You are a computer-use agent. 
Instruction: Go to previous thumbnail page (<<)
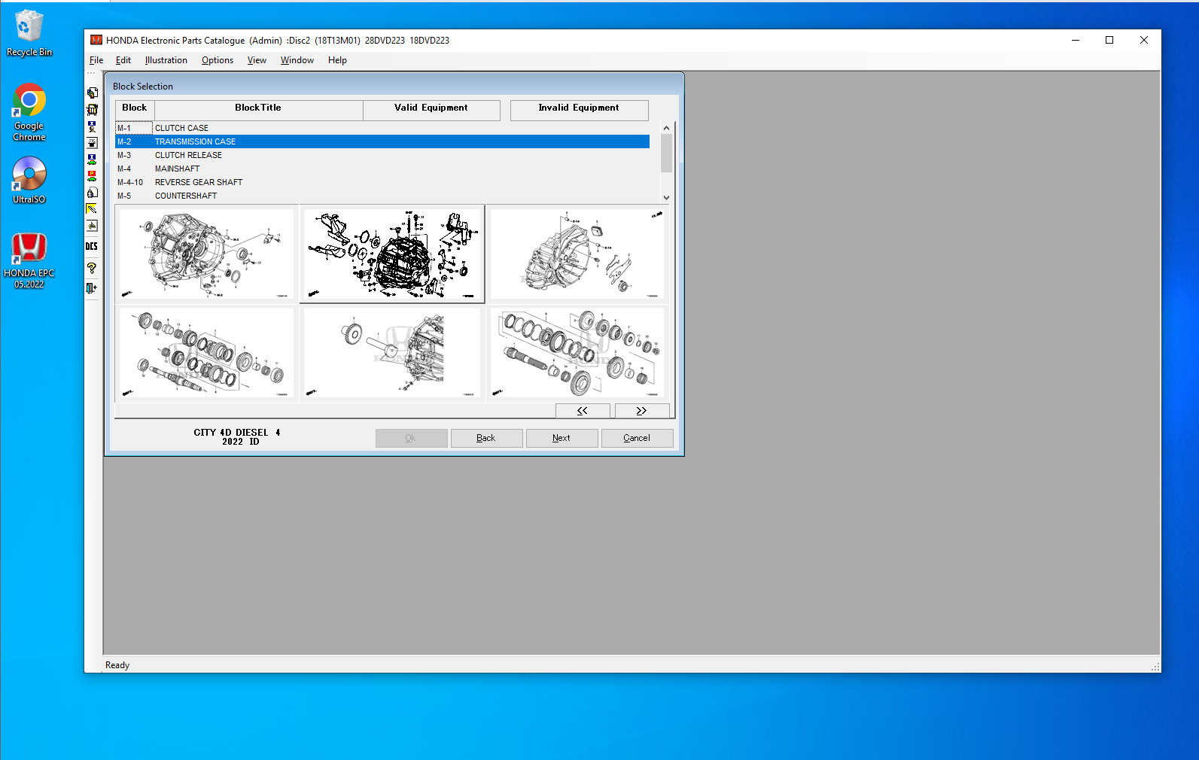coord(582,411)
